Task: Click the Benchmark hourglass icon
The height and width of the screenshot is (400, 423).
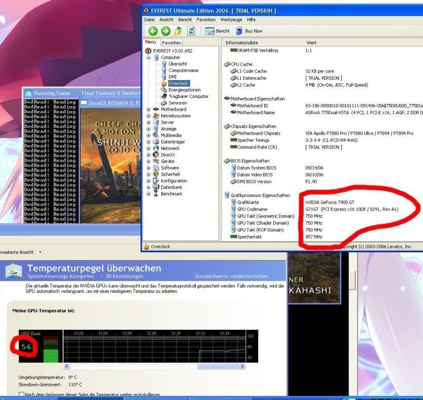Action: (x=156, y=193)
